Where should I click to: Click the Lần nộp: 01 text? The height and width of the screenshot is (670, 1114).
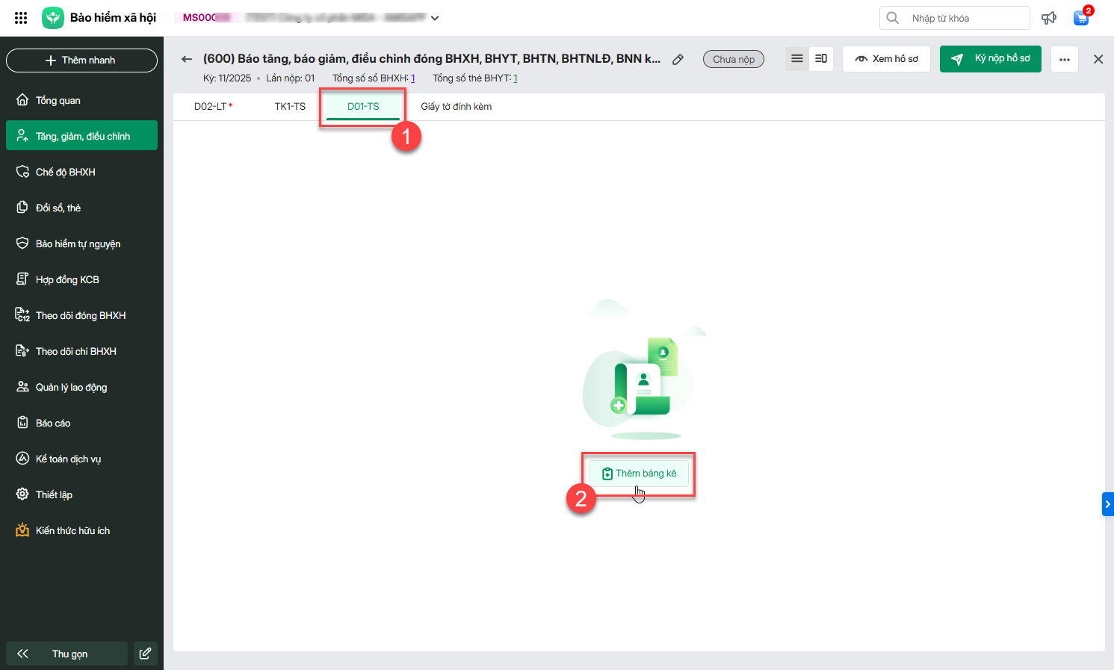(x=291, y=78)
